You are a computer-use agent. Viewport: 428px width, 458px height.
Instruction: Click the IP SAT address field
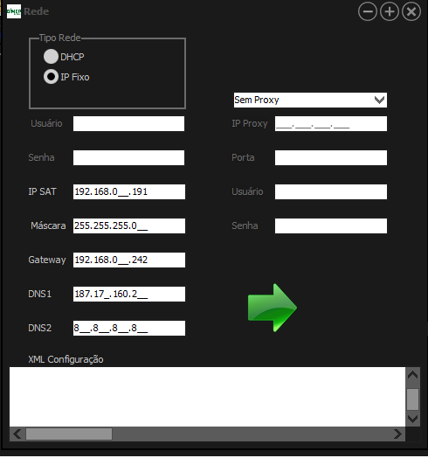[129, 191]
